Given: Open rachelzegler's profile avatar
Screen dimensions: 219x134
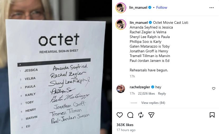Looking at the screenshot, I should (121, 89).
